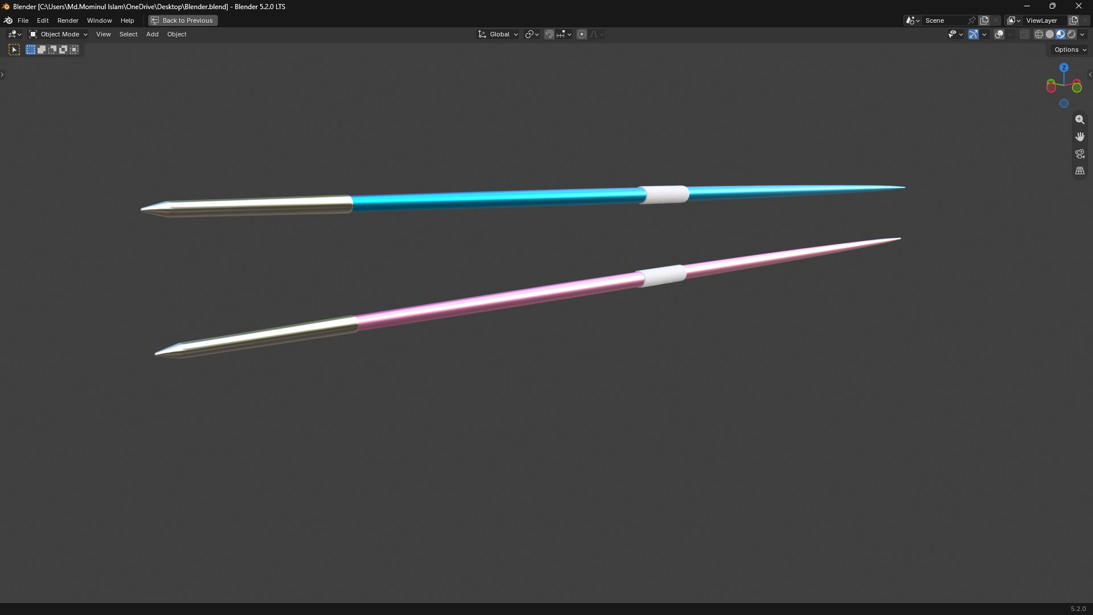The image size is (1093, 615).
Task: Click the ViewLayer name field
Action: [x=1045, y=20]
